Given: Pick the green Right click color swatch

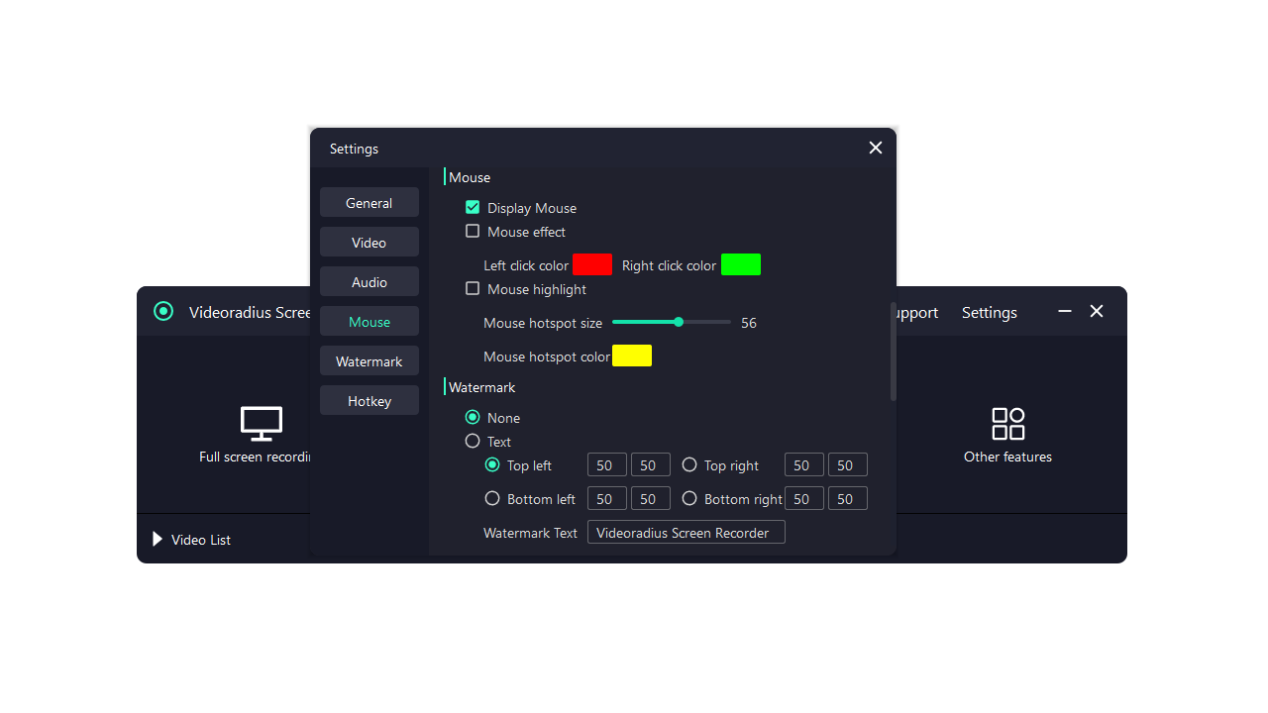Looking at the screenshot, I should (741, 264).
